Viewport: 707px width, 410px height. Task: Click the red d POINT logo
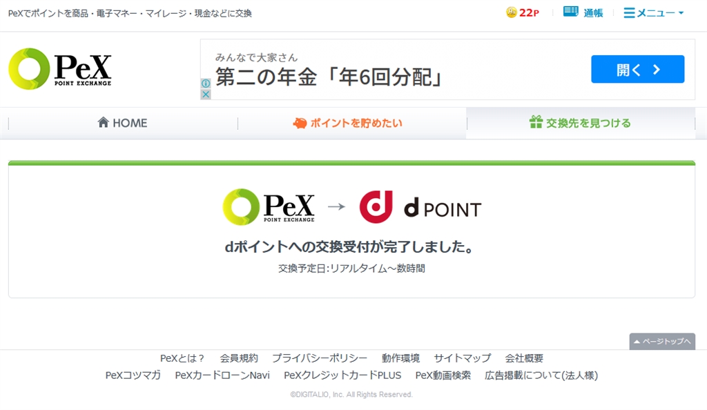tap(376, 207)
